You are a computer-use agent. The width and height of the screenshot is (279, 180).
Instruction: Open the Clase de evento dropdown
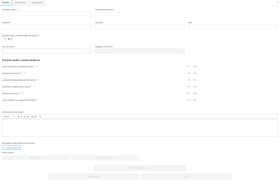pyautogui.click(x=47, y=14)
